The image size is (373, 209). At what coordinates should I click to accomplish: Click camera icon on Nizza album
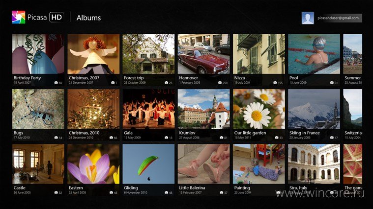point(275,83)
